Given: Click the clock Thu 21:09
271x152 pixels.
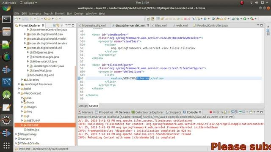Looking at the screenshot, I should coord(142,3).
